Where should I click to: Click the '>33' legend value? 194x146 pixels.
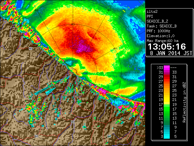tap(160, 68)
